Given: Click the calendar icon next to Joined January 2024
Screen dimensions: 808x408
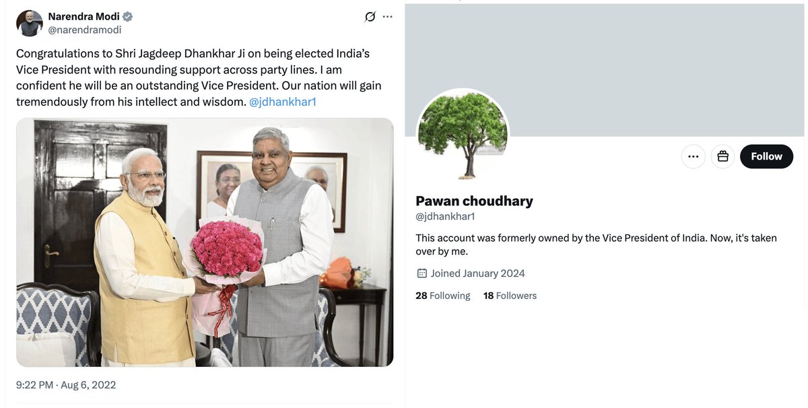Looking at the screenshot, I should (422, 273).
